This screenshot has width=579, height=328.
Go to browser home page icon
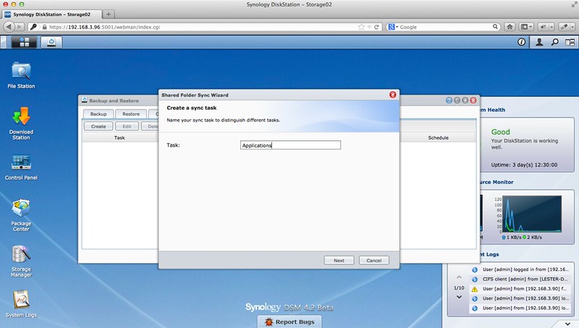[x=510, y=27]
